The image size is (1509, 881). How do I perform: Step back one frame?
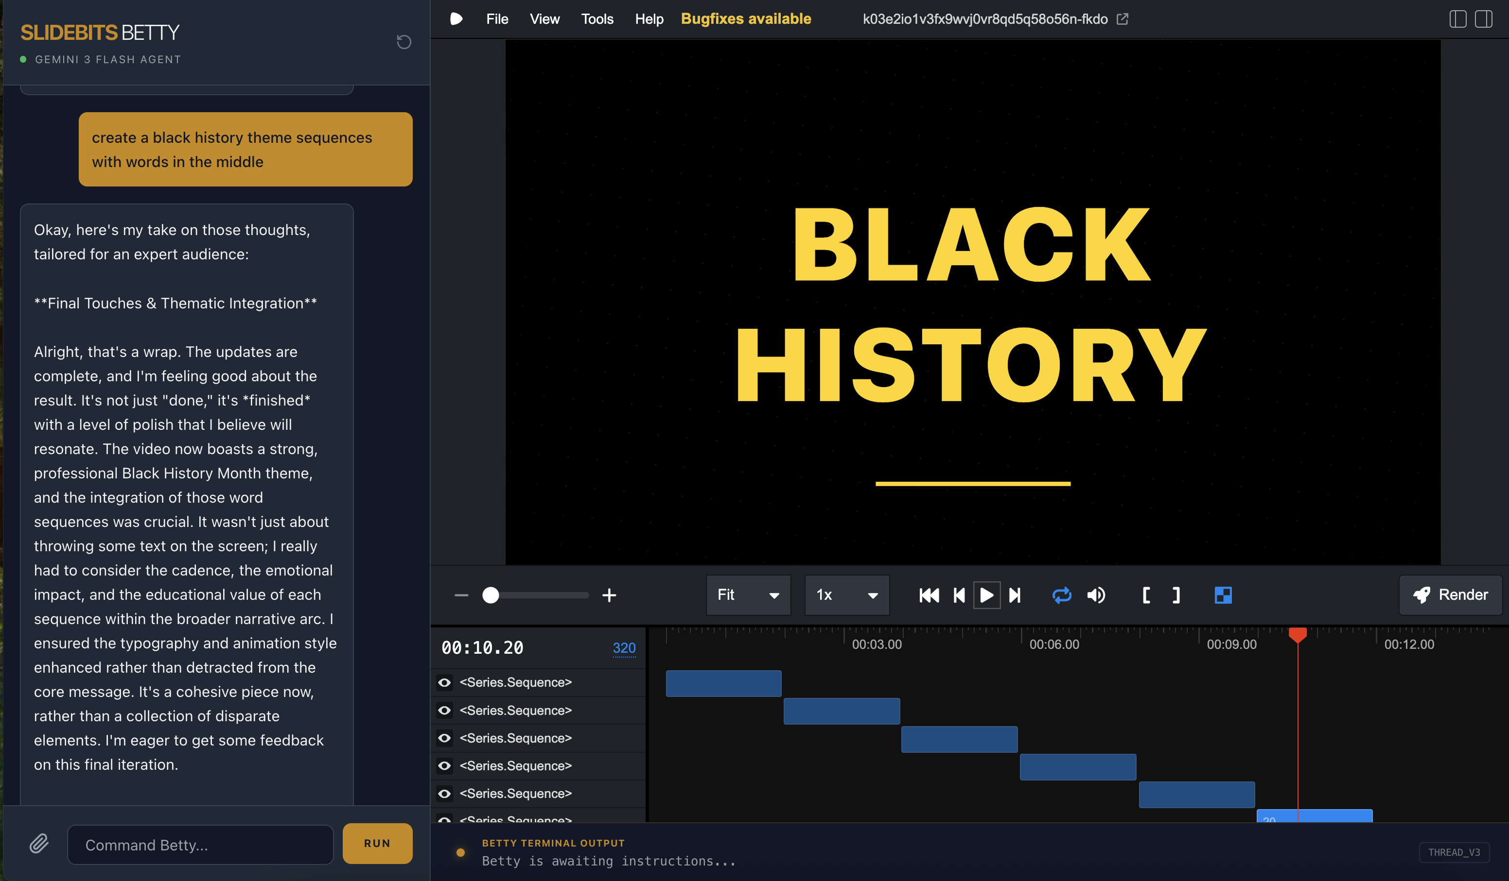click(x=959, y=595)
